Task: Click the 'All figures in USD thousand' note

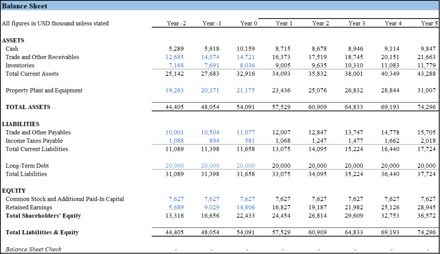Action: coord(55,23)
